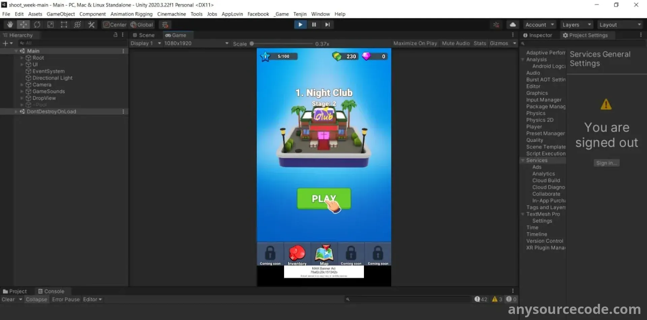The height and width of the screenshot is (320, 647).
Task: Click the Pause button
Action: click(x=314, y=25)
